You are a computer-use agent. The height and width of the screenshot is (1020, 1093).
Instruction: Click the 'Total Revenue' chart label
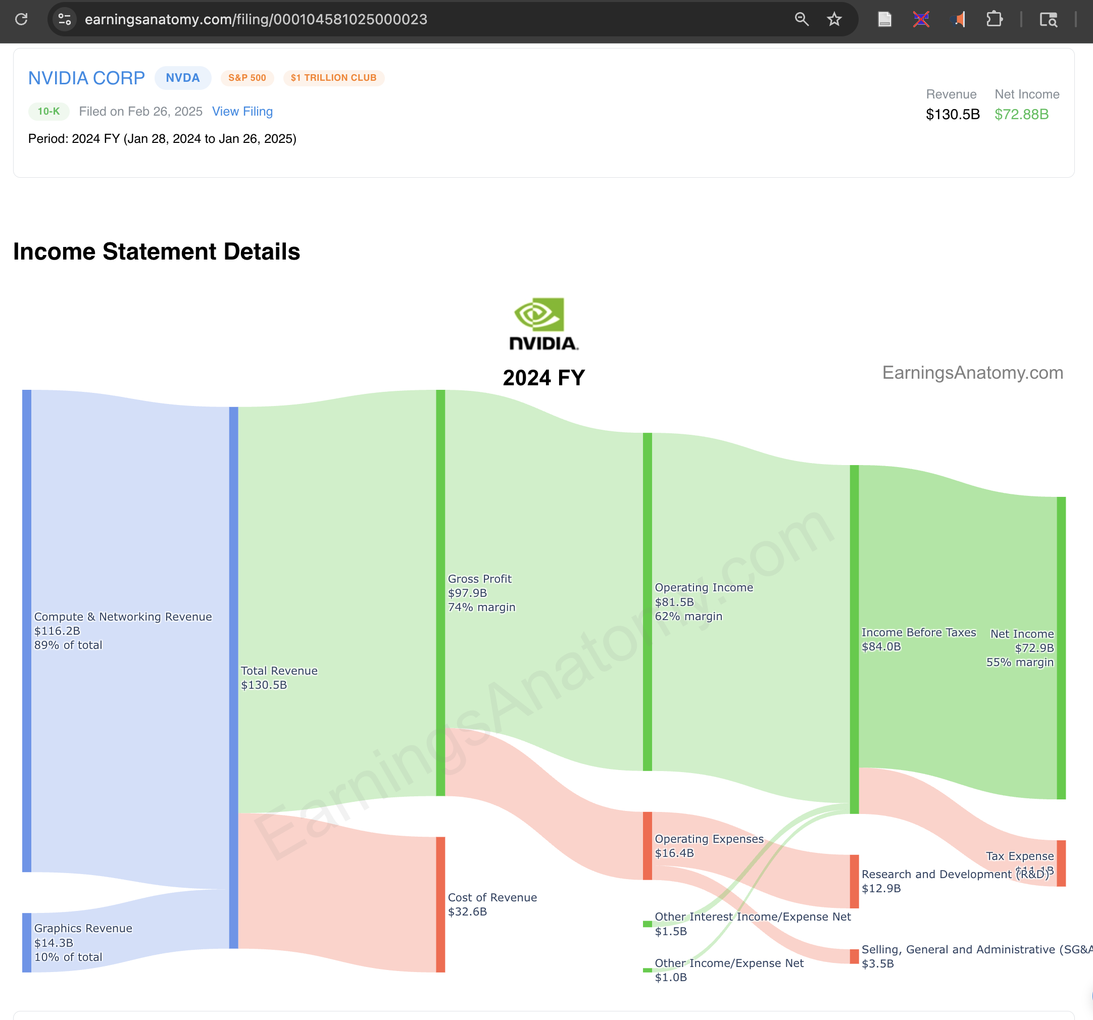[x=279, y=671]
